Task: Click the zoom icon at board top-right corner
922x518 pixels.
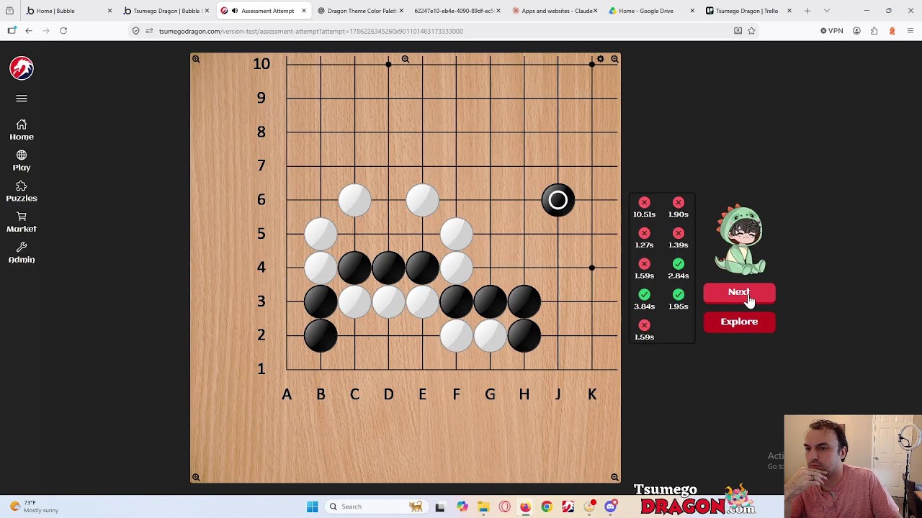Action: pos(614,59)
